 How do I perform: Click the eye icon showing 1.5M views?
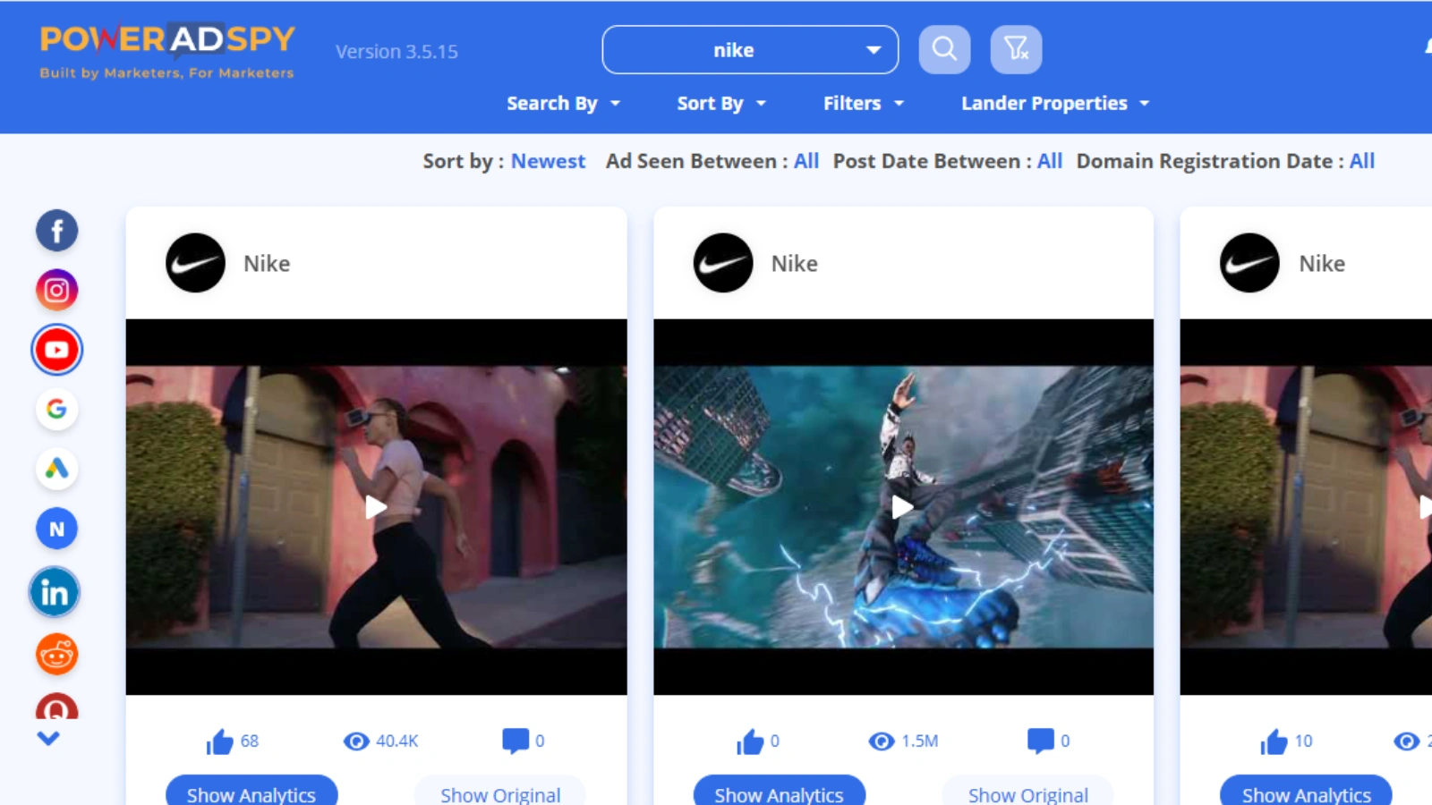(882, 741)
